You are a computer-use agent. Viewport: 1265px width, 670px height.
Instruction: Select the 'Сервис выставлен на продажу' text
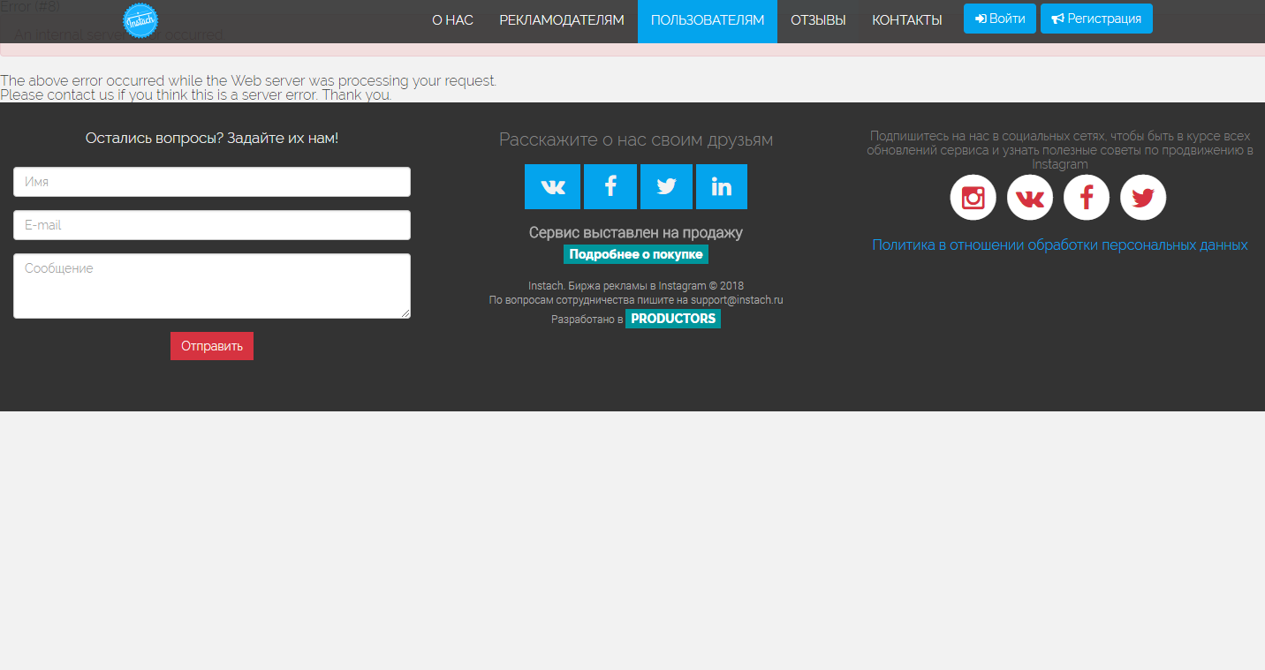[x=636, y=233]
